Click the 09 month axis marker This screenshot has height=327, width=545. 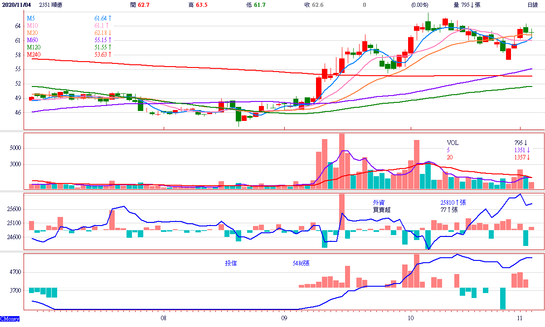(x=283, y=318)
